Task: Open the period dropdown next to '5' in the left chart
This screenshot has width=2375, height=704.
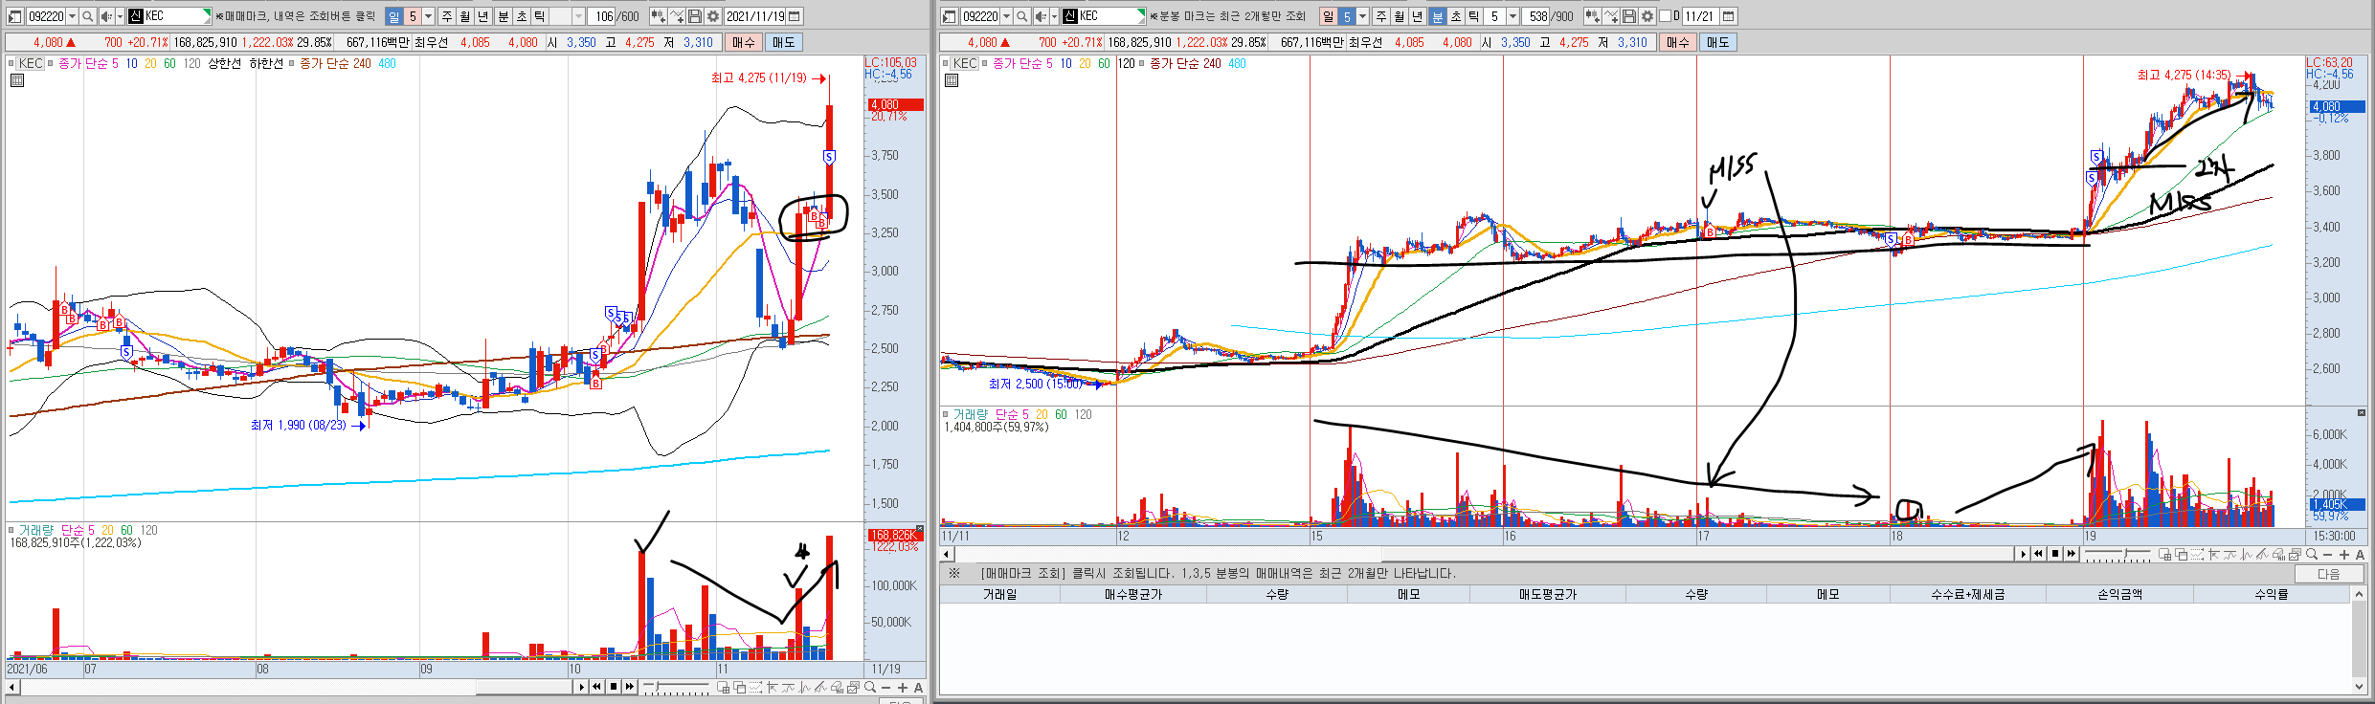Action: [428, 16]
